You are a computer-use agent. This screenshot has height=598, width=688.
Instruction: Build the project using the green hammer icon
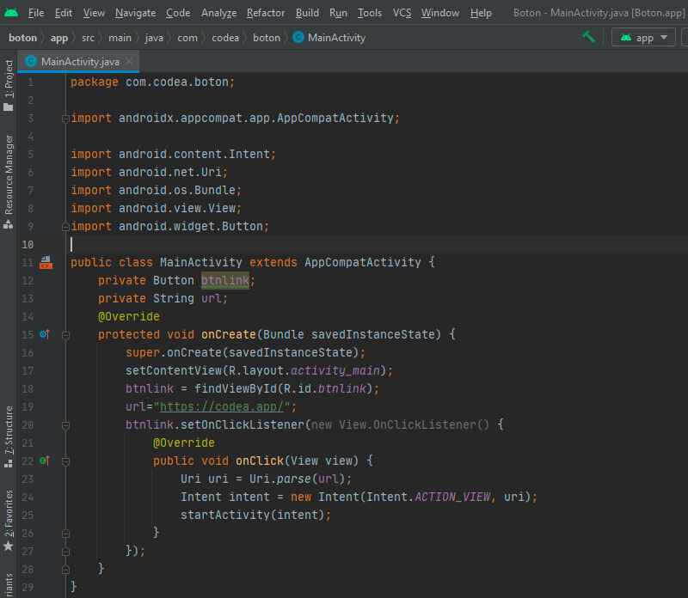[588, 38]
